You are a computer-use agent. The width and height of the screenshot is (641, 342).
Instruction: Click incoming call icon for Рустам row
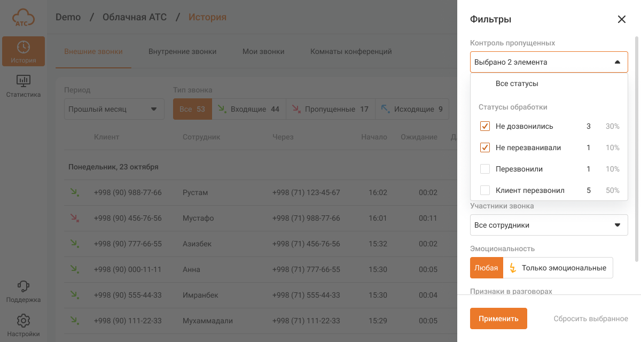pos(74,192)
